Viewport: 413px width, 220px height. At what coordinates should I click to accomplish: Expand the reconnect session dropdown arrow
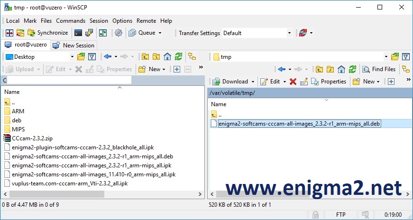click(311, 33)
